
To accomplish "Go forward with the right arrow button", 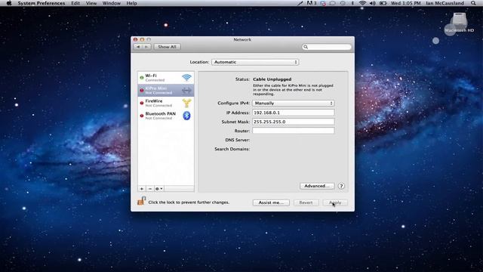I will point(146,47).
